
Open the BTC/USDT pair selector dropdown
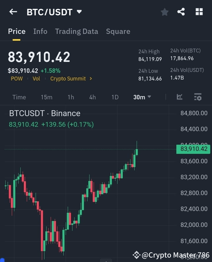coord(54,12)
